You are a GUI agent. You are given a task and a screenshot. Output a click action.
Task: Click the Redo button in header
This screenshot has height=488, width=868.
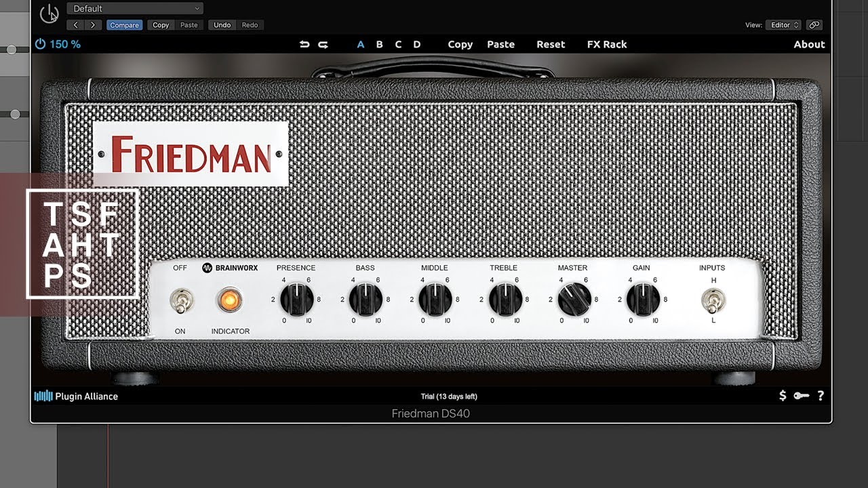(250, 25)
